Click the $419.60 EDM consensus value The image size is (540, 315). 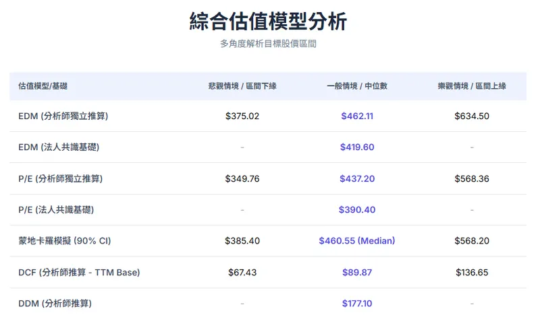(357, 147)
